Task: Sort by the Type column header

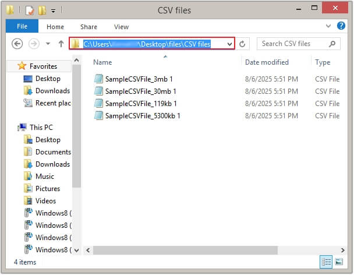Action: tap(323, 62)
